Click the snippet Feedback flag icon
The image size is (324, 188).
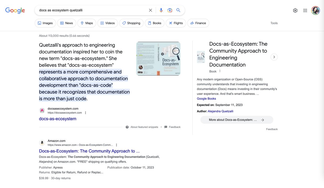point(166,127)
